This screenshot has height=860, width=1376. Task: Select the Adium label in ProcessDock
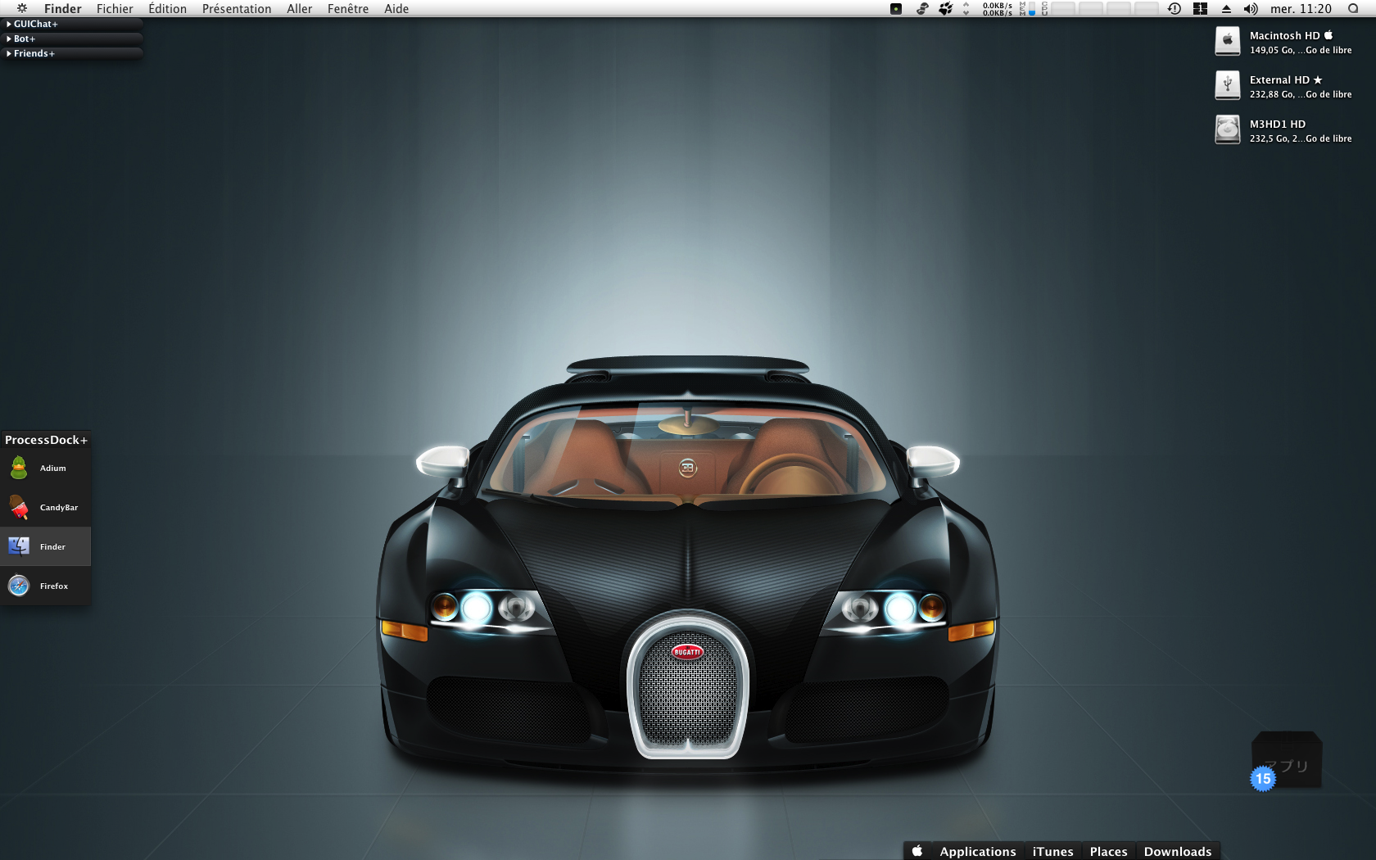(53, 468)
